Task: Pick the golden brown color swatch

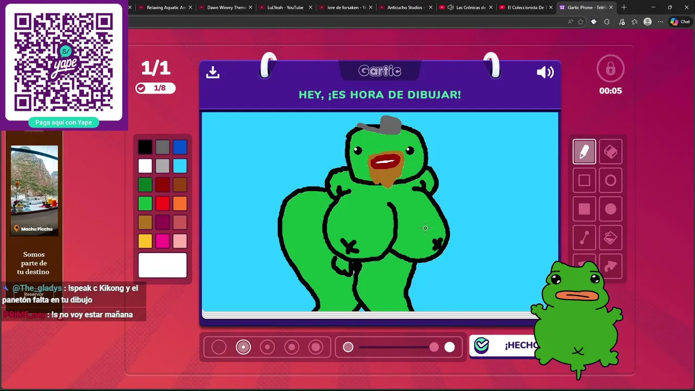Action: tap(145, 222)
